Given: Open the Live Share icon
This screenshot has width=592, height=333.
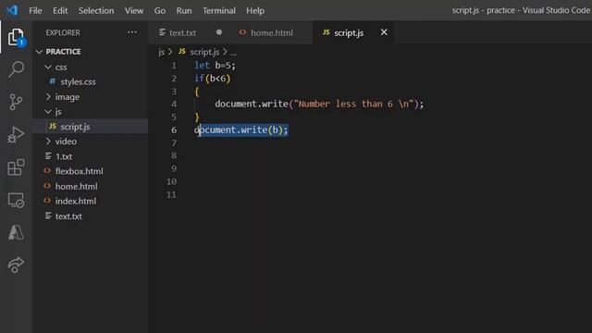Looking at the screenshot, I should tap(16, 265).
